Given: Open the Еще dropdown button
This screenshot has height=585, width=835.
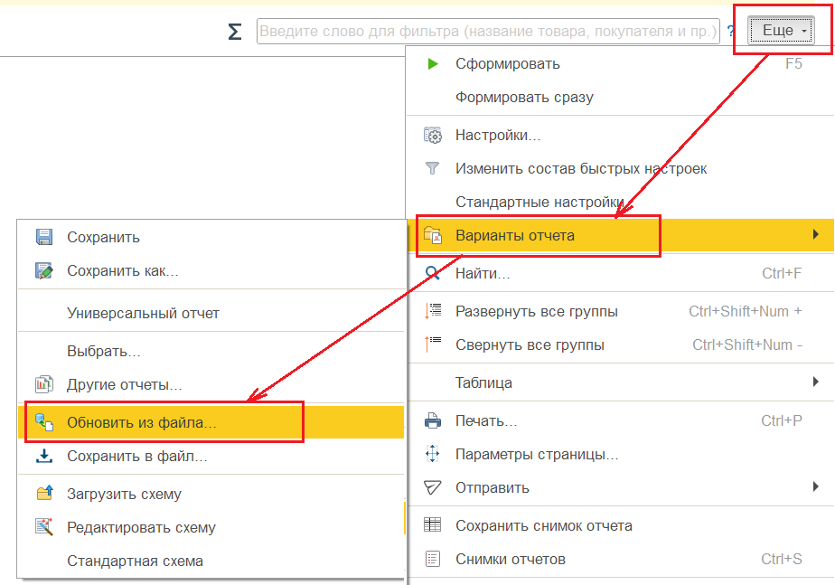Looking at the screenshot, I should (x=783, y=31).
